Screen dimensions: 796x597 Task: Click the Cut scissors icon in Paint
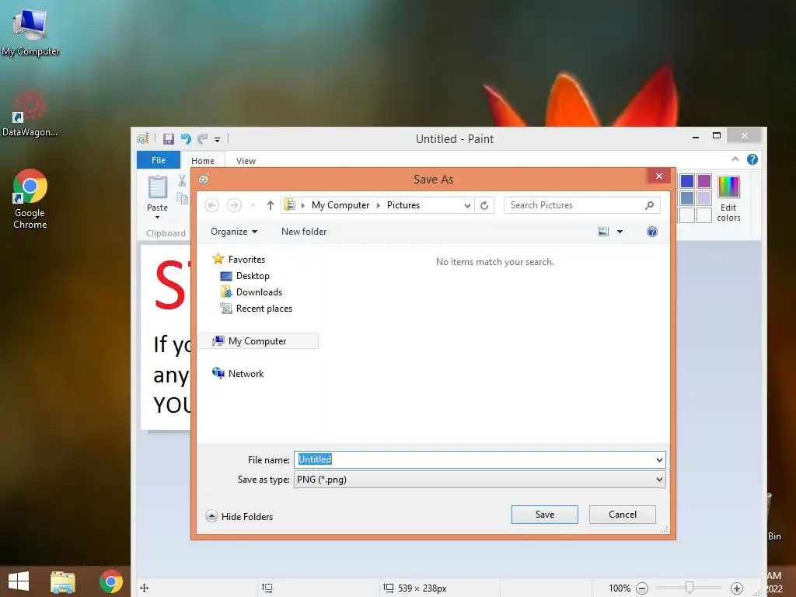182,180
